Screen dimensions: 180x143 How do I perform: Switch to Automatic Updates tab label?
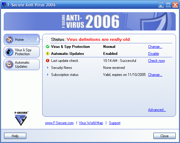[x=22, y=64]
